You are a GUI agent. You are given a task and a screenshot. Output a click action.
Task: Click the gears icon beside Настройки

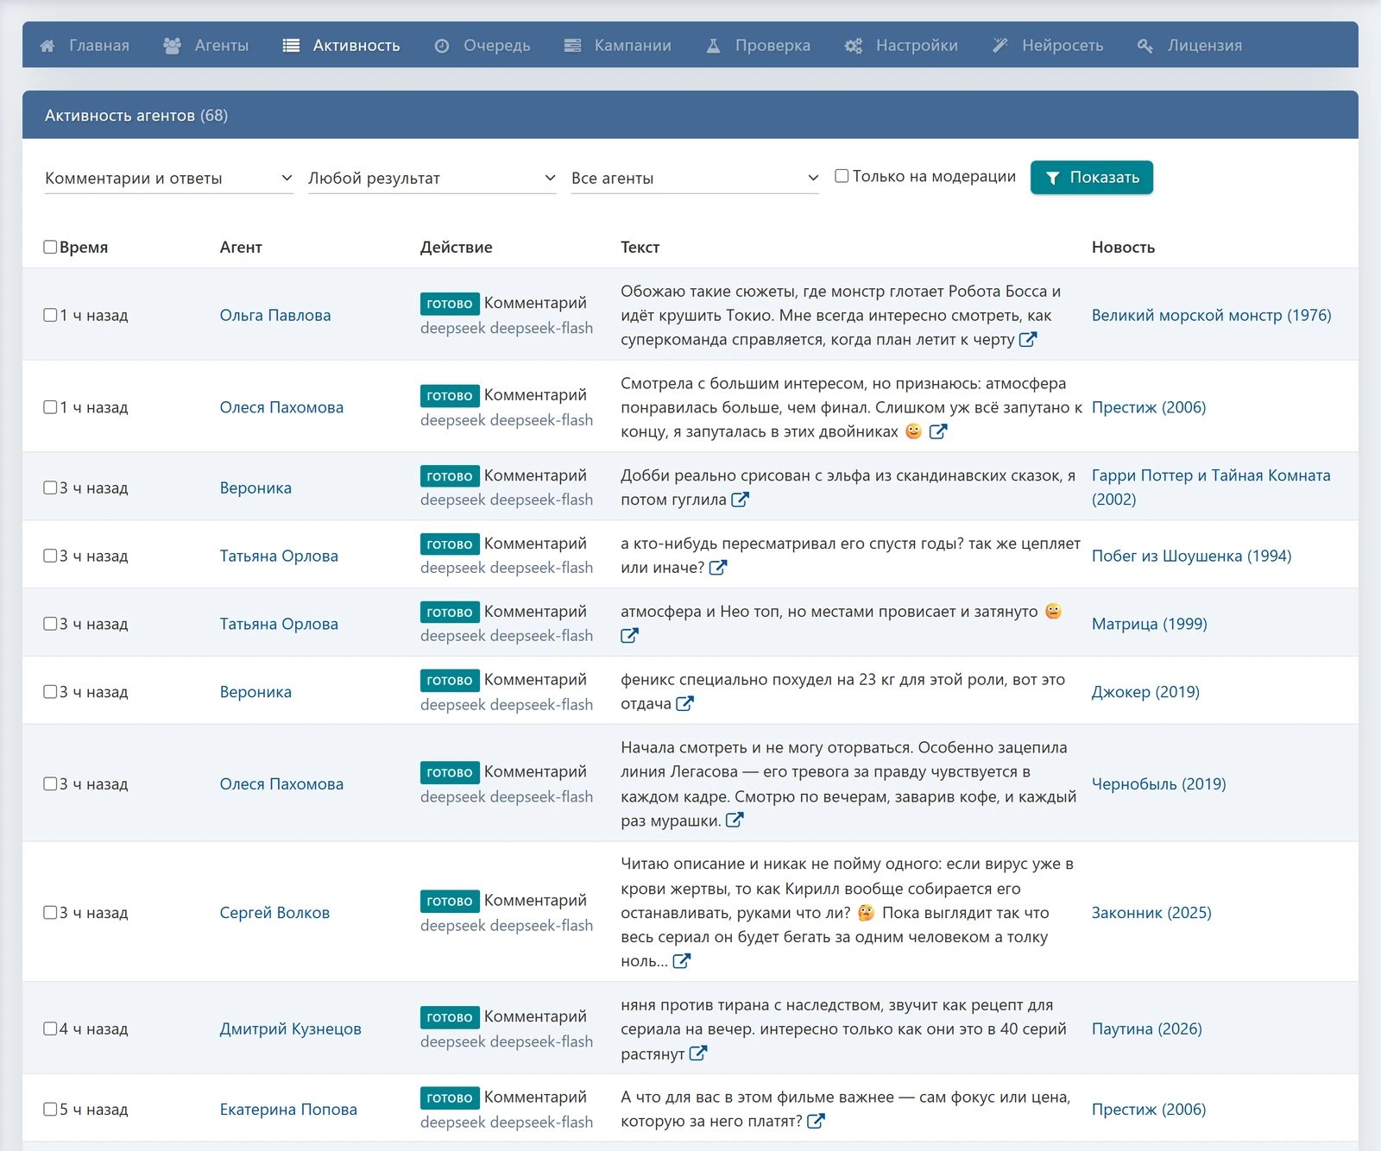pos(854,46)
